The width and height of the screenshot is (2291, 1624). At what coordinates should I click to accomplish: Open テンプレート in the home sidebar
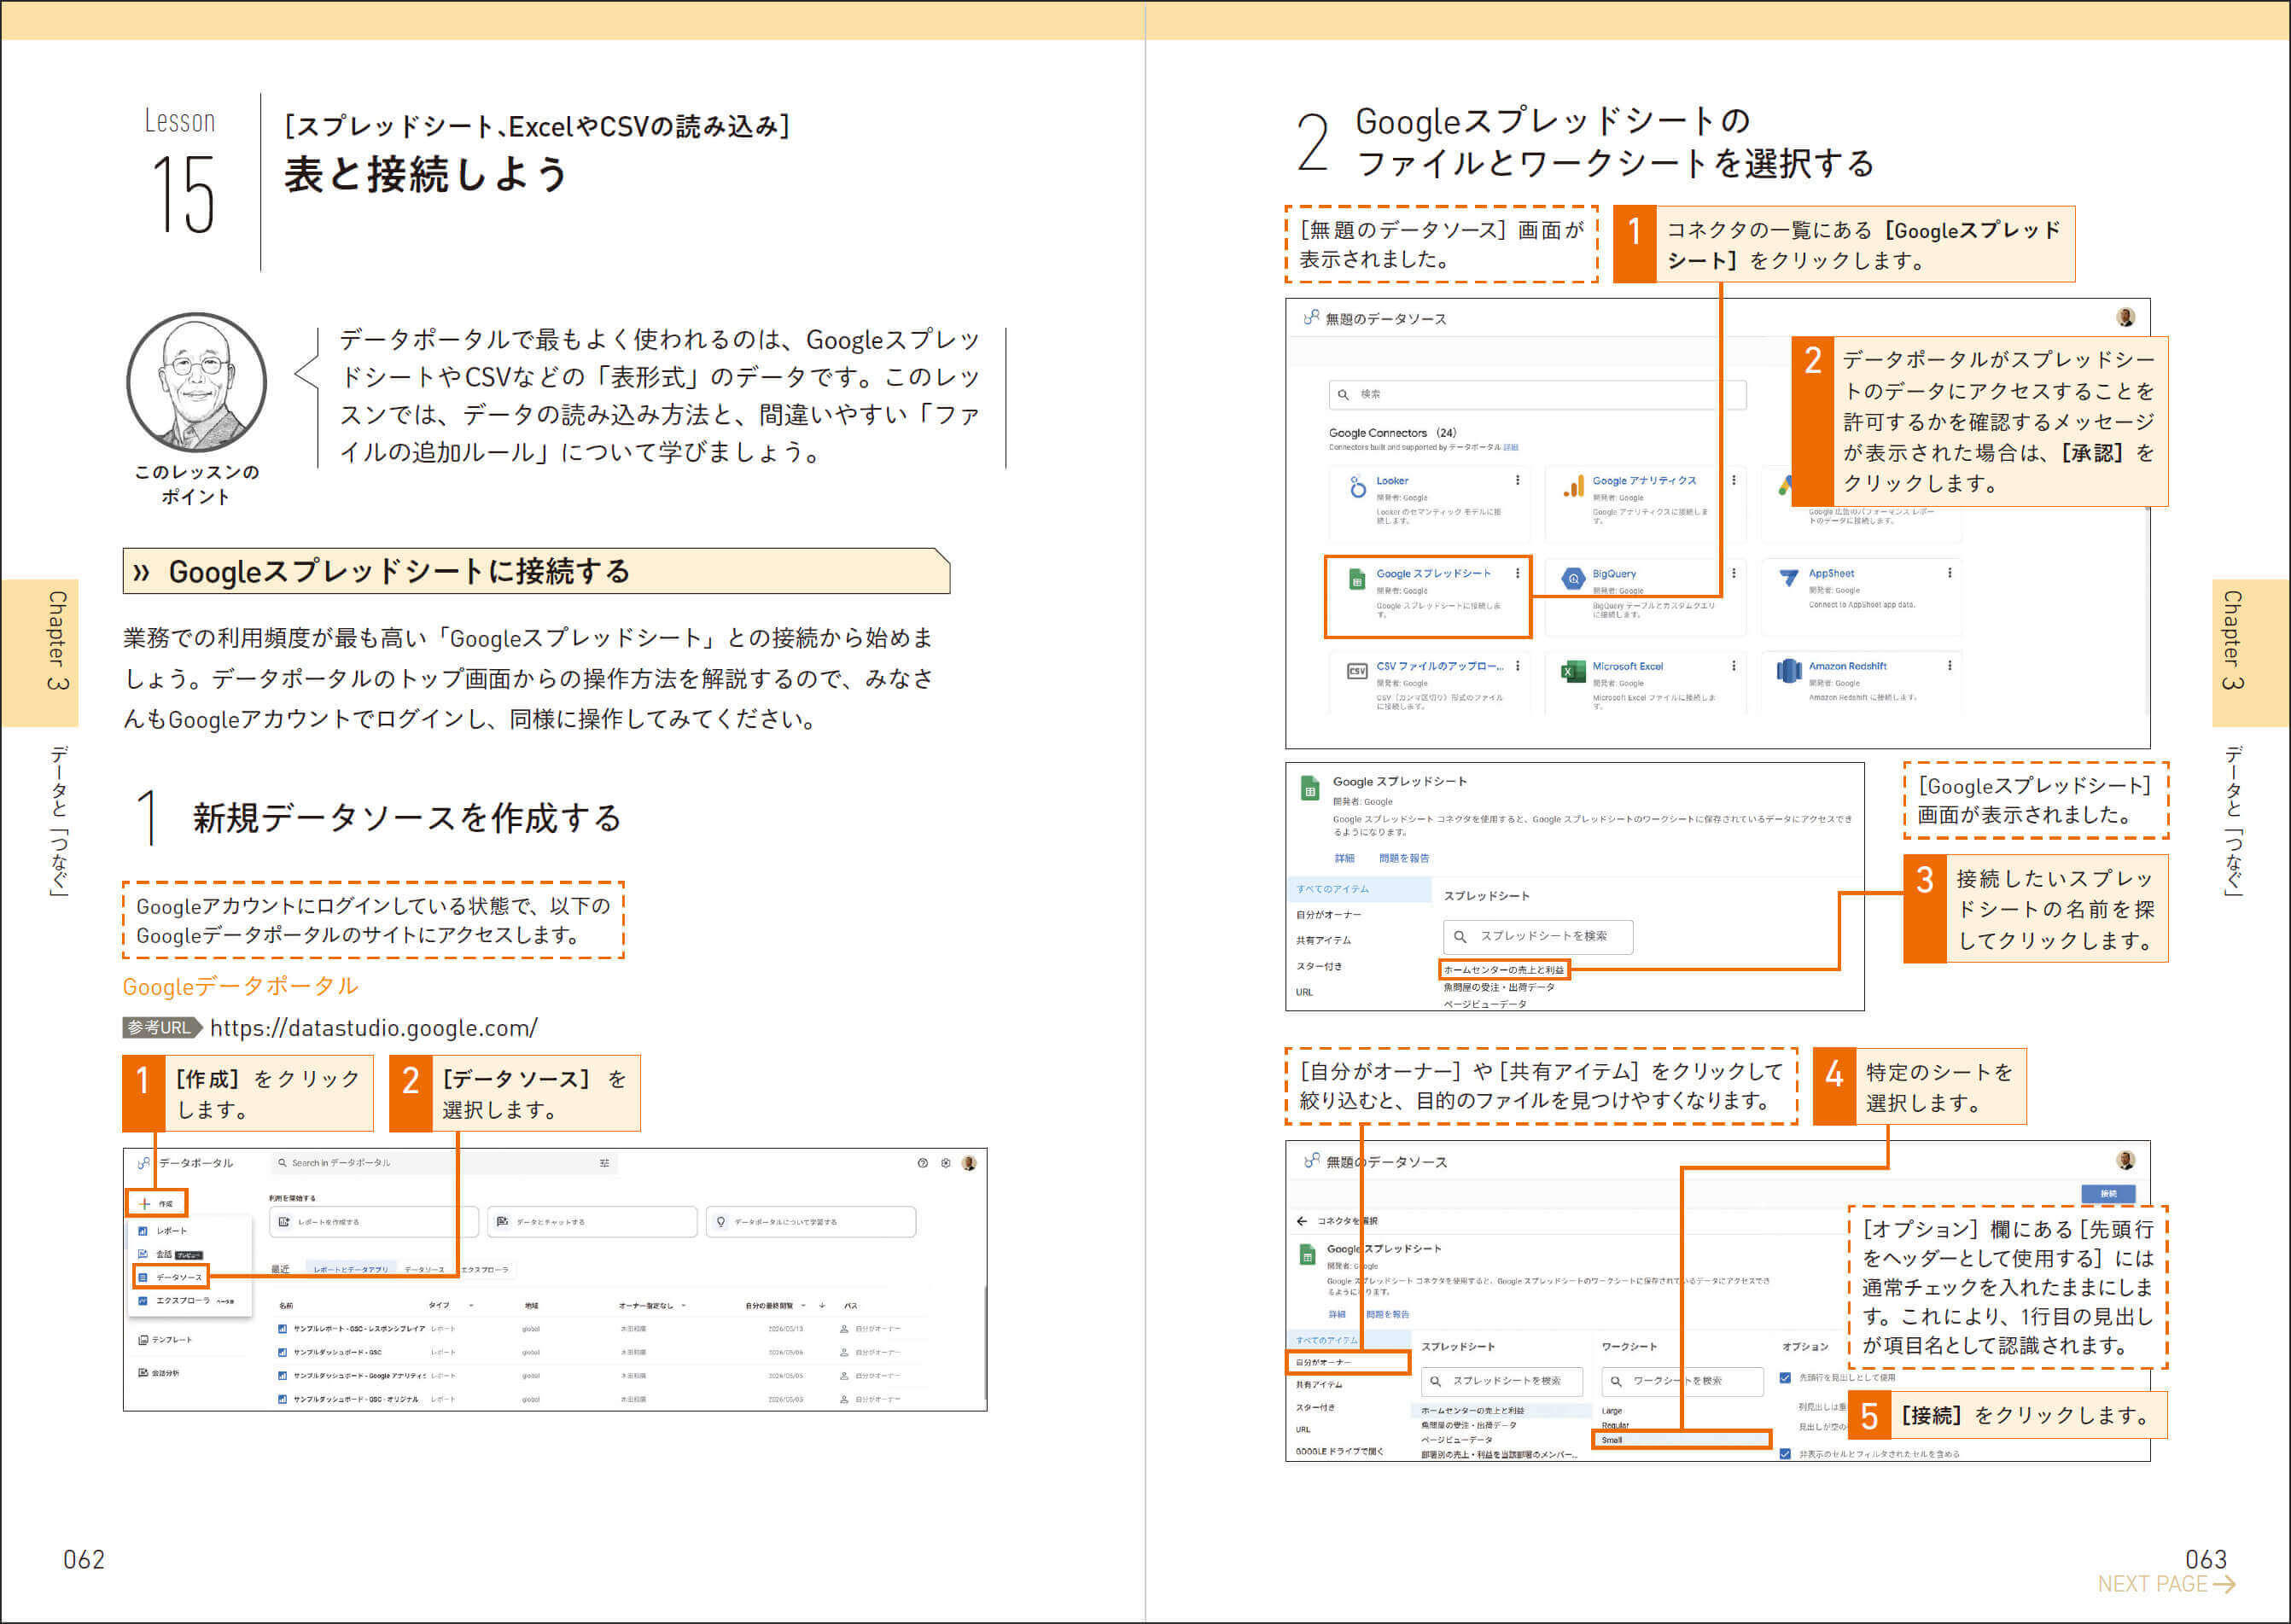(x=165, y=1339)
